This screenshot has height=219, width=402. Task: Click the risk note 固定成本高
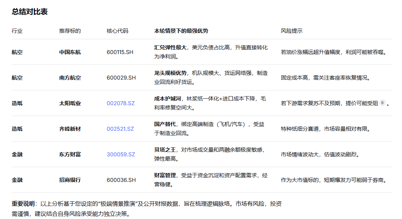(x=326, y=78)
